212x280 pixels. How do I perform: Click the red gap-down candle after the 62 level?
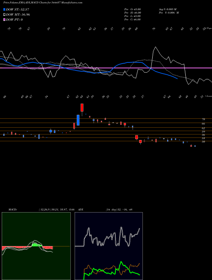[137, 137]
